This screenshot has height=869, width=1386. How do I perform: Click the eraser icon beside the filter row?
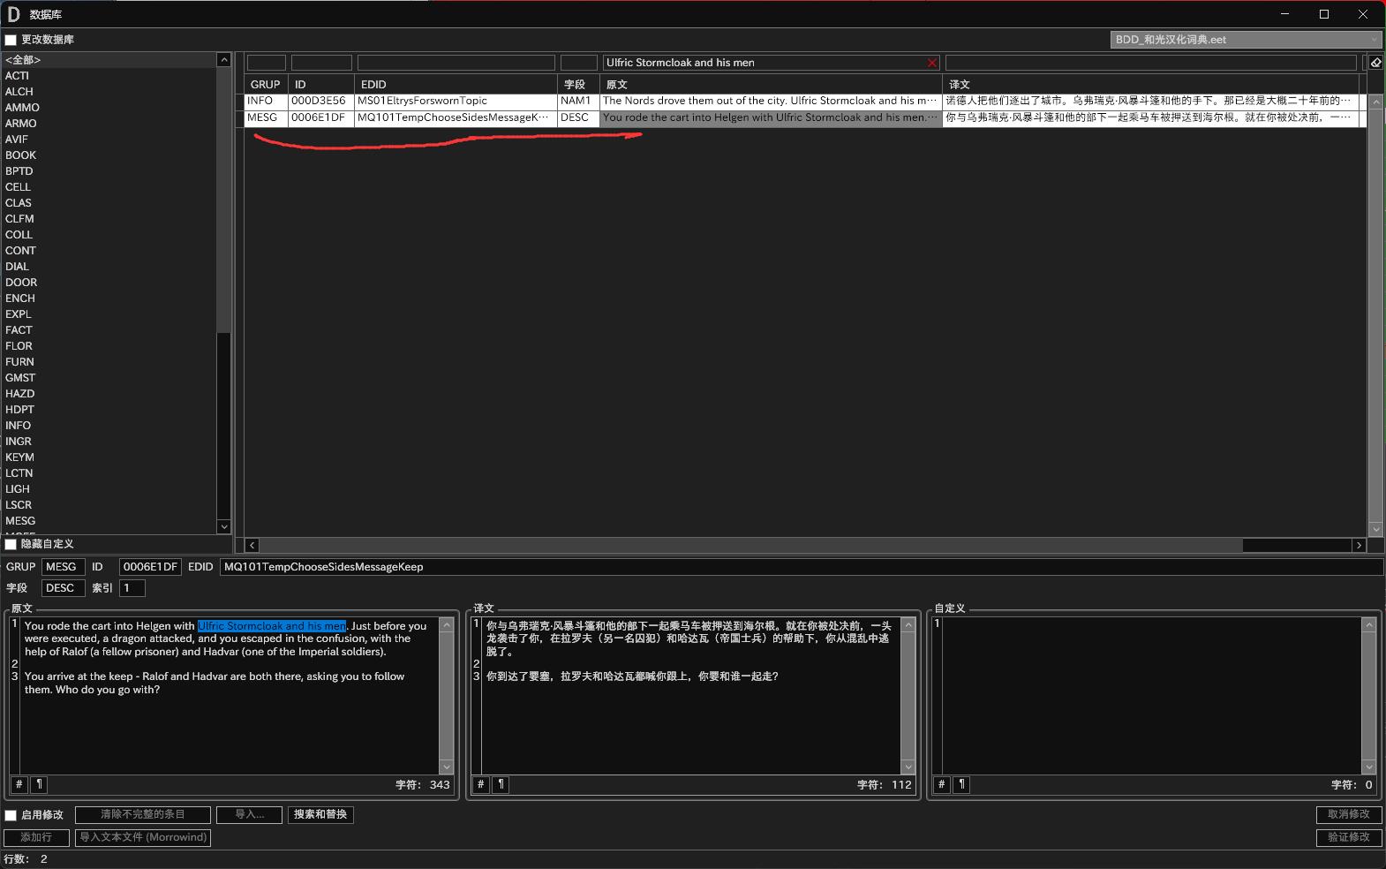(x=1375, y=63)
